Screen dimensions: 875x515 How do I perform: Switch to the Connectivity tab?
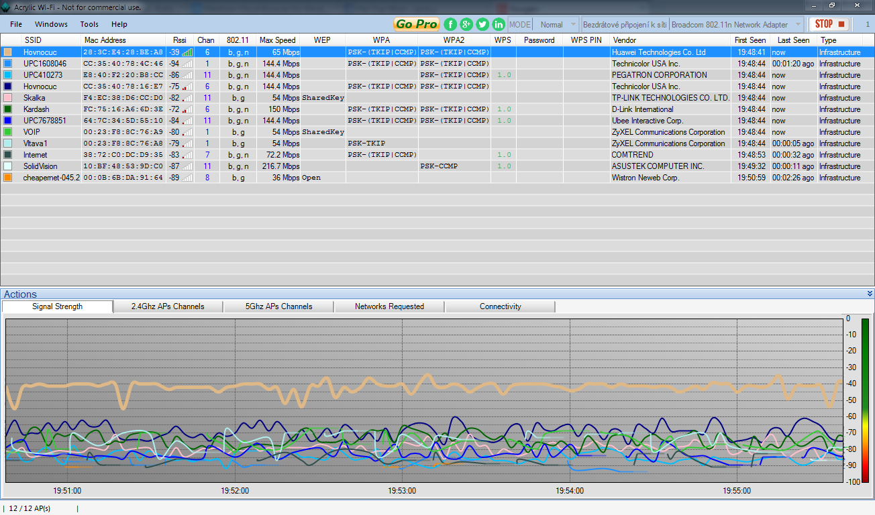coord(500,306)
